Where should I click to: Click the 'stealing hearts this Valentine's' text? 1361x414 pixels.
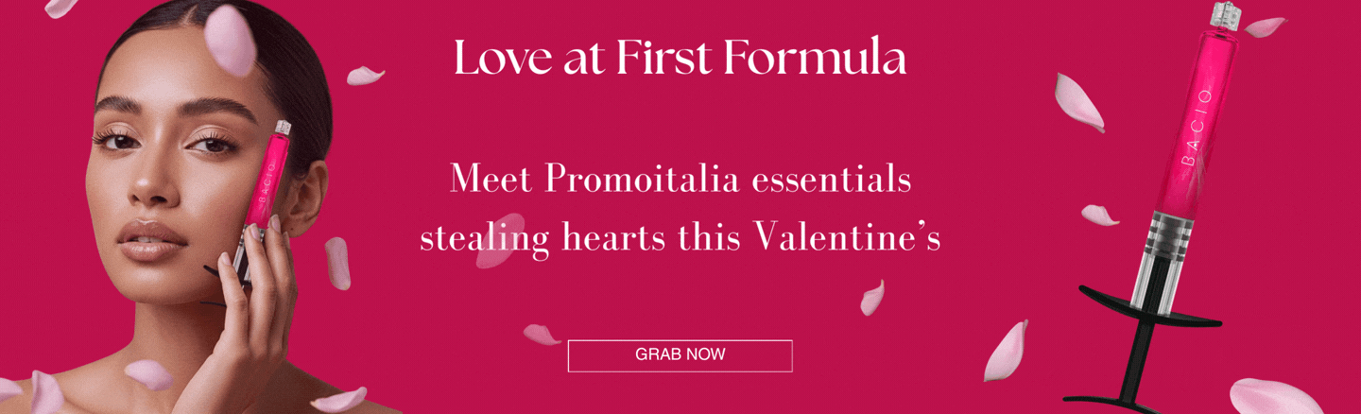tap(680, 237)
